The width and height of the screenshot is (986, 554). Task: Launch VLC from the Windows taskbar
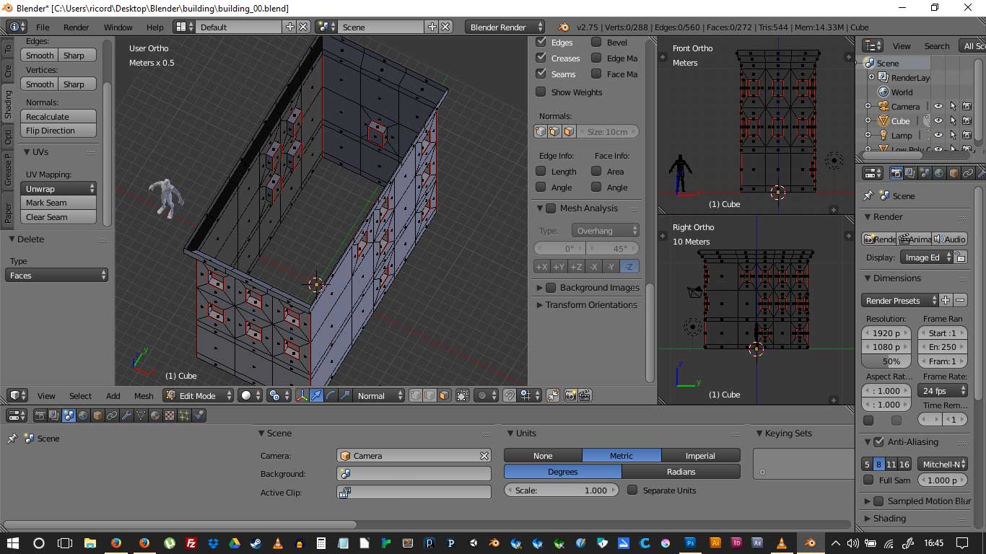pyautogui.click(x=278, y=543)
